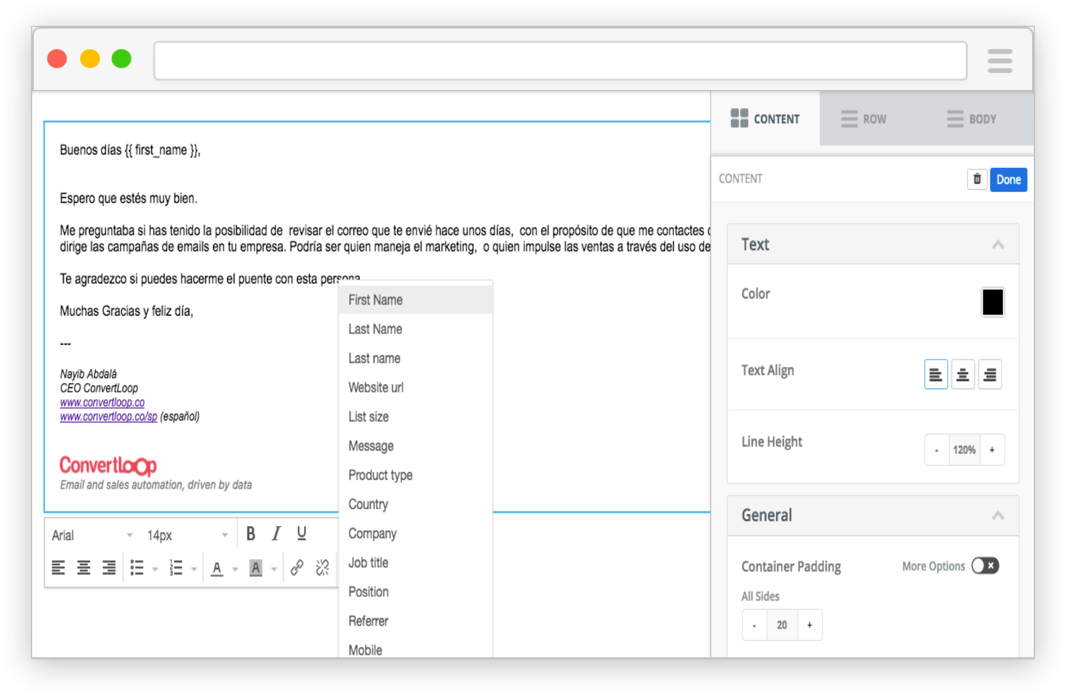Open www.convertloop.co/sp link
Screen dimensions: 1066x695
click(x=108, y=417)
